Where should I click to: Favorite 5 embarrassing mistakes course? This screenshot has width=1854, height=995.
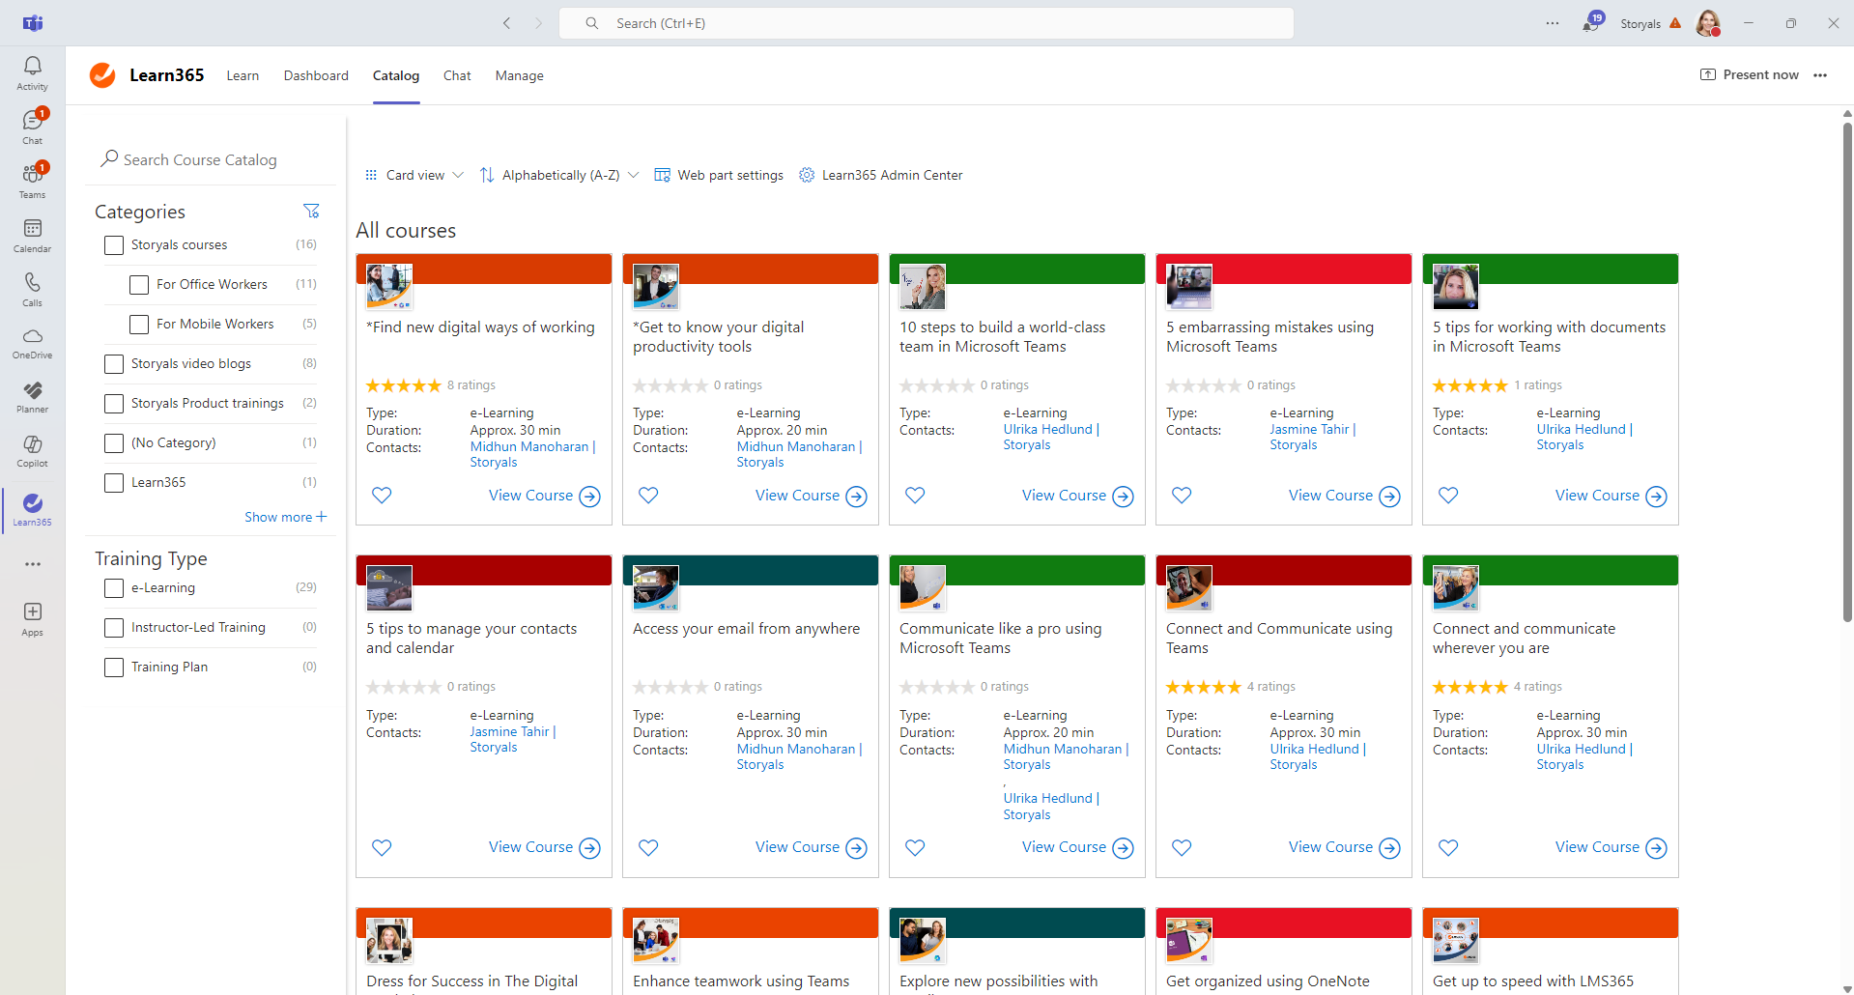1182,496
